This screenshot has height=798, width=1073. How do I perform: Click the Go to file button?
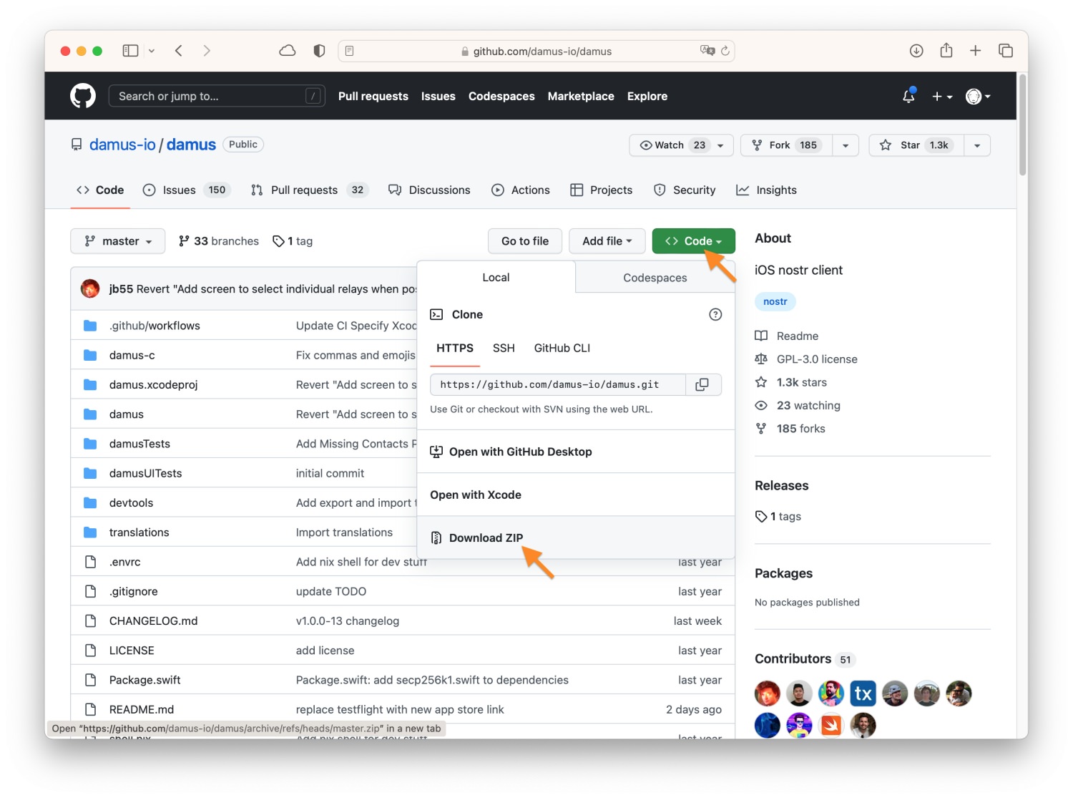click(x=525, y=241)
